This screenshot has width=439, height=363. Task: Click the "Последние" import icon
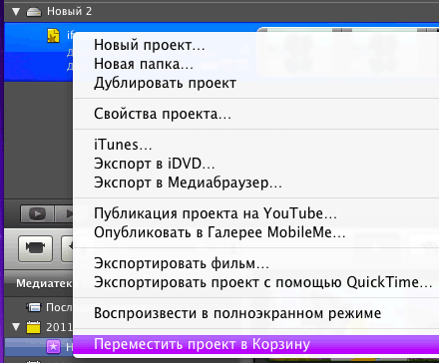pyautogui.click(x=34, y=307)
